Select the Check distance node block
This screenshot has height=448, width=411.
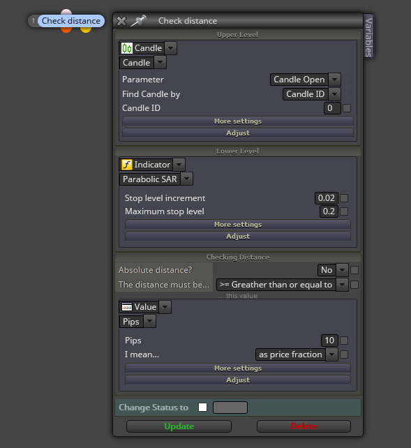tap(71, 21)
